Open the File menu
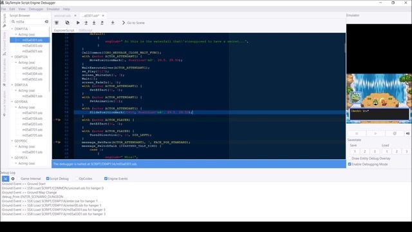Screen dimensions: 412x232 point(3,9)
